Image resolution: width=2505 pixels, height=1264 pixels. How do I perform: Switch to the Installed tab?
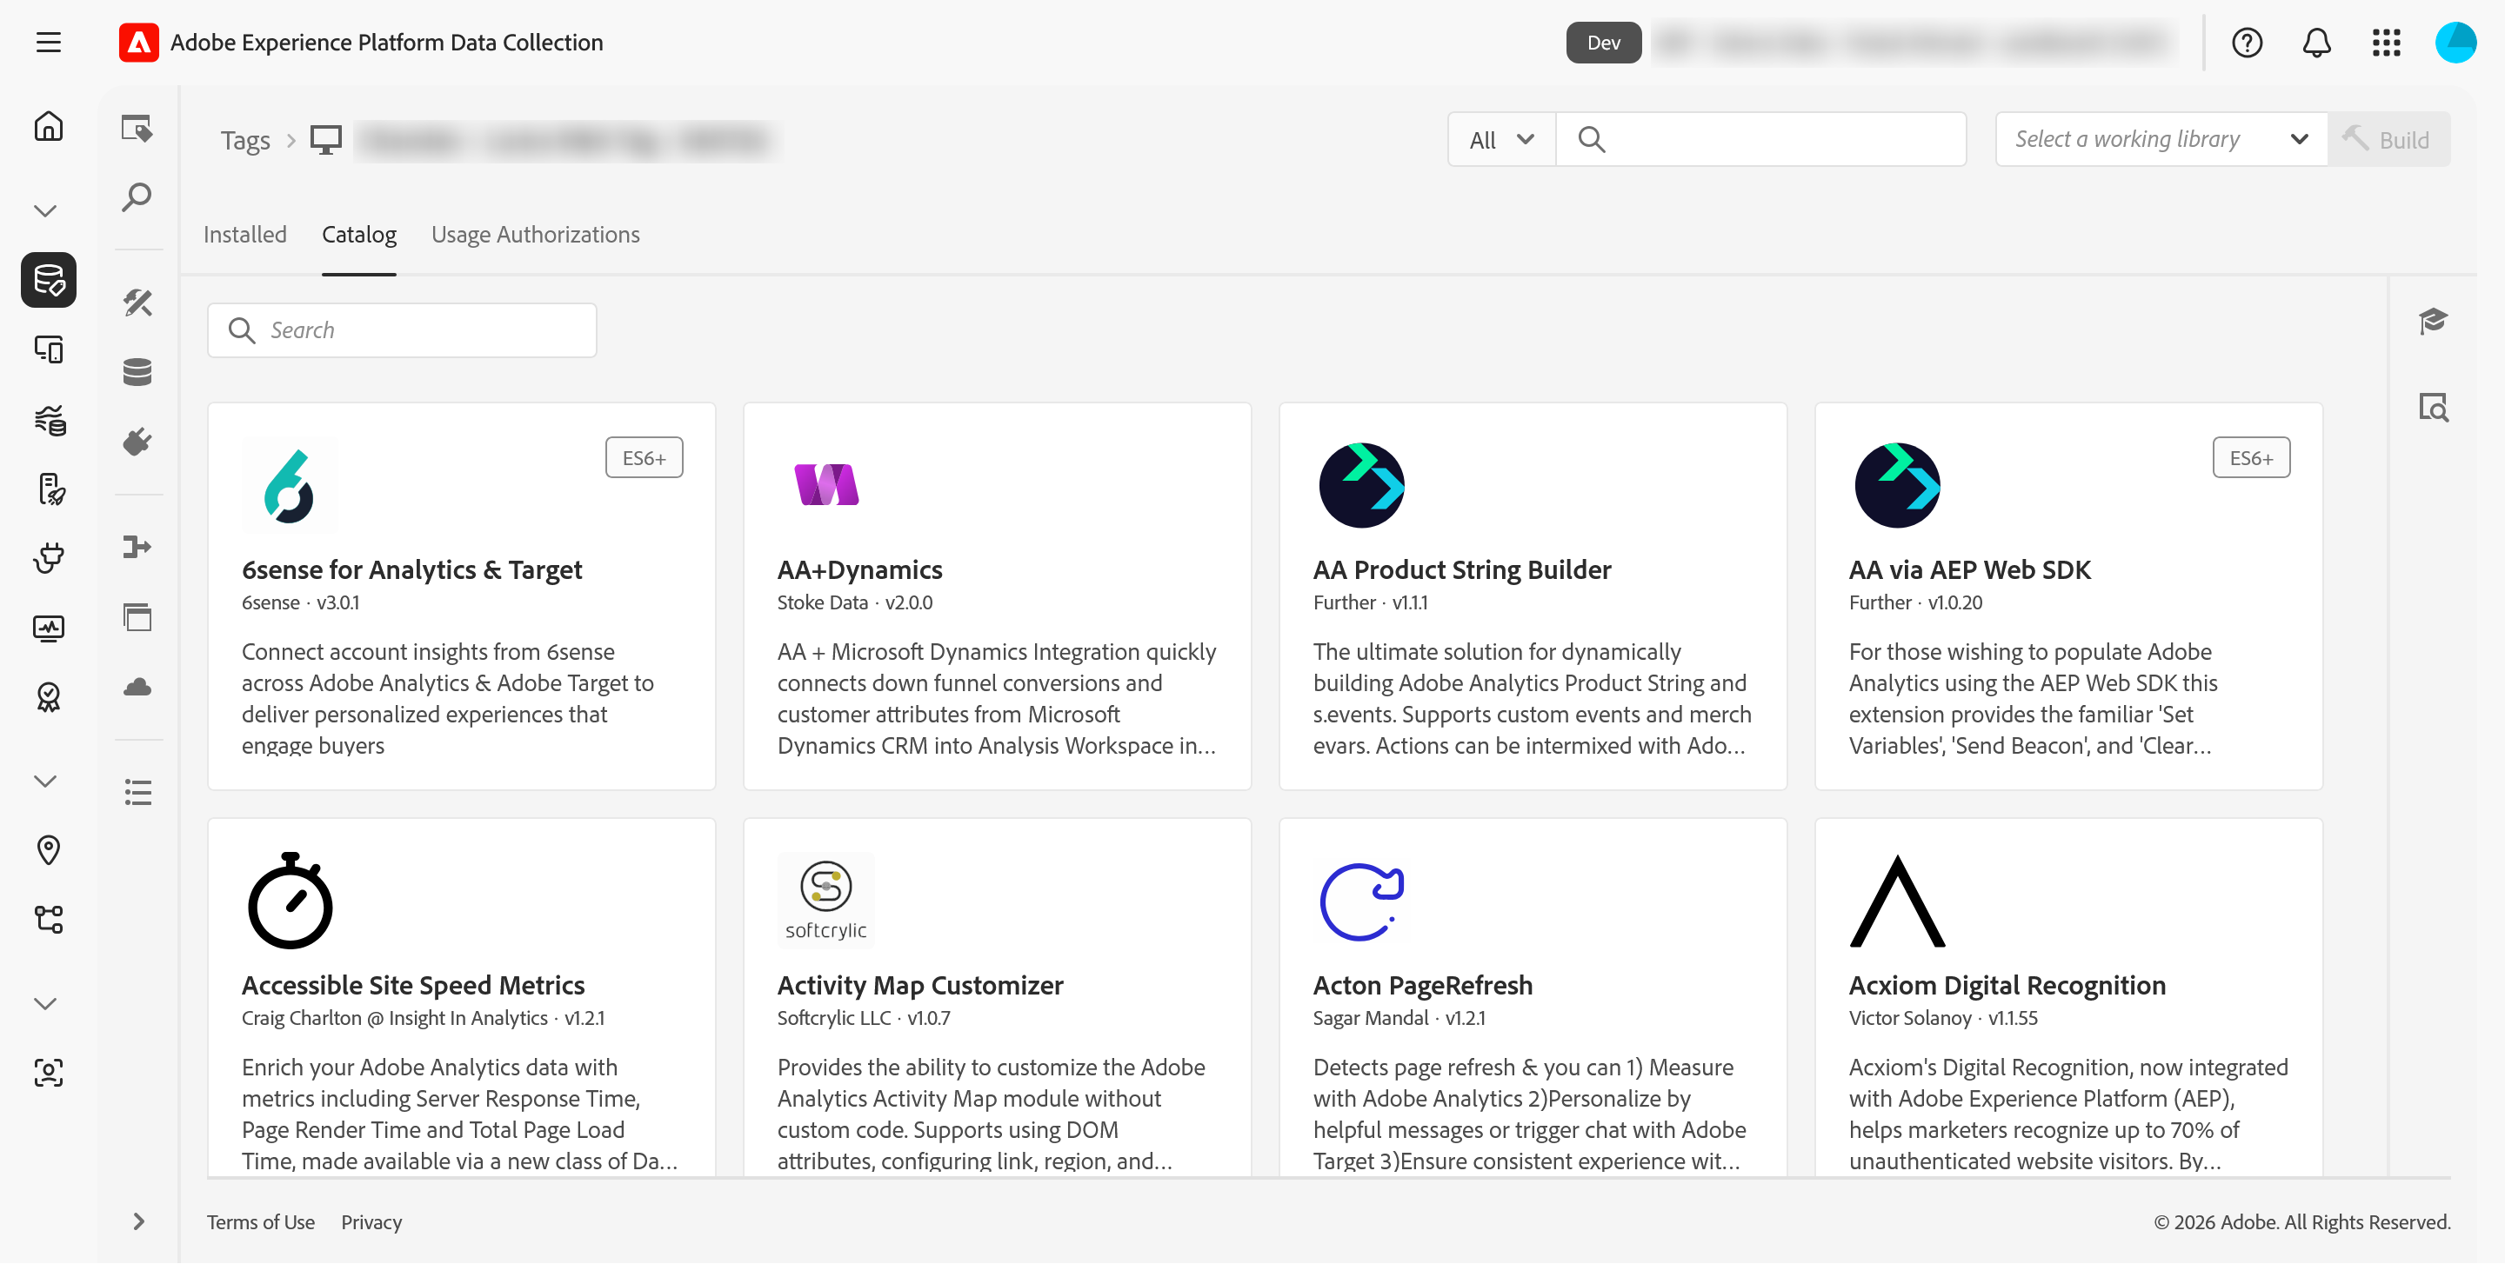pos(245,234)
